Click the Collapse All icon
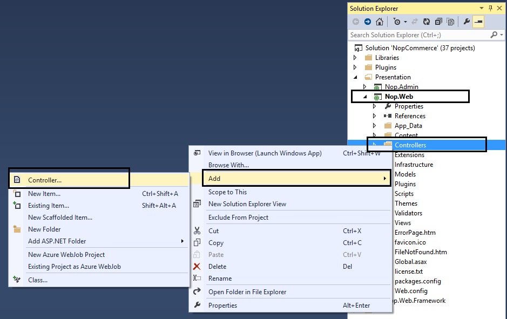 (x=438, y=22)
